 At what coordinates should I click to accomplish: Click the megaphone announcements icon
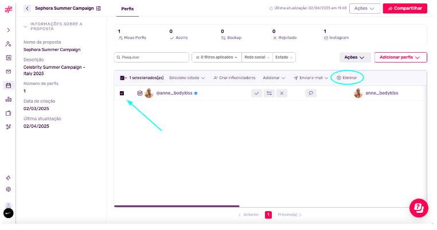point(9,178)
